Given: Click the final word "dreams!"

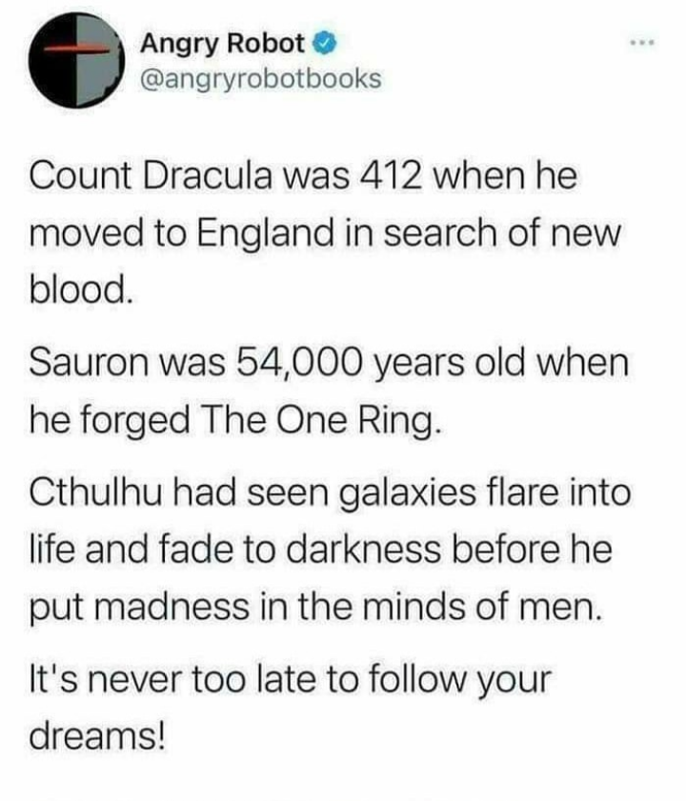Looking at the screenshot, I should 97,736.
